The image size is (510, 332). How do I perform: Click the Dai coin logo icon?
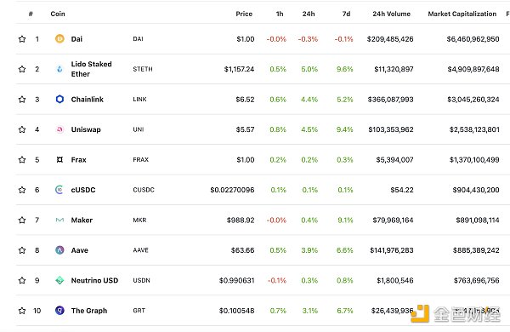click(59, 39)
